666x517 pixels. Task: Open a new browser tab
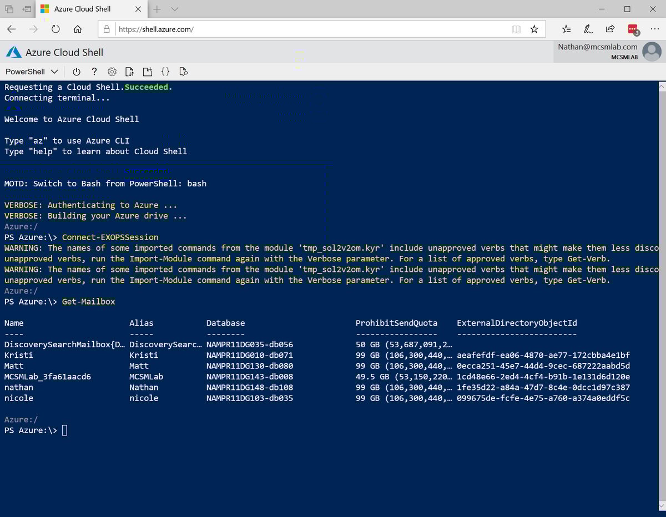(x=157, y=9)
